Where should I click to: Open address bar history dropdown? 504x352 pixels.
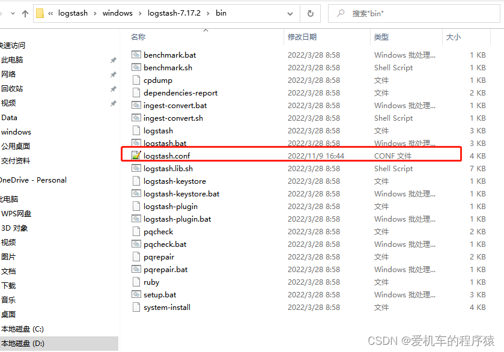[x=290, y=13]
